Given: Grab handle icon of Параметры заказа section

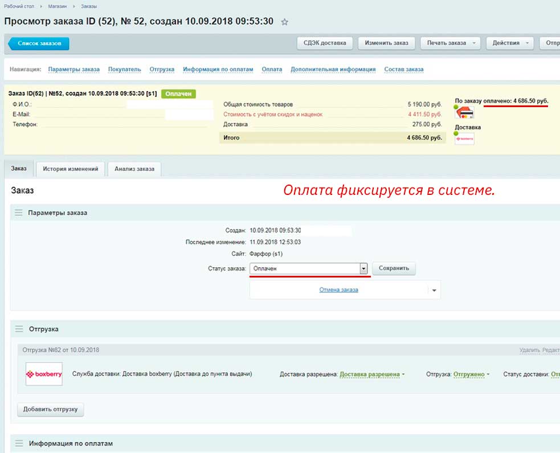Looking at the screenshot, I should (x=19, y=213).
